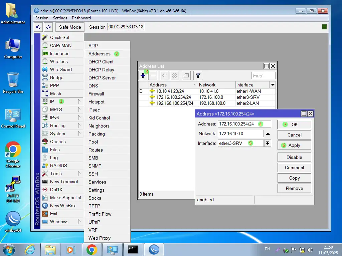
Task: Open New Terminal from the sidebar
Action: tap(63, 182)
